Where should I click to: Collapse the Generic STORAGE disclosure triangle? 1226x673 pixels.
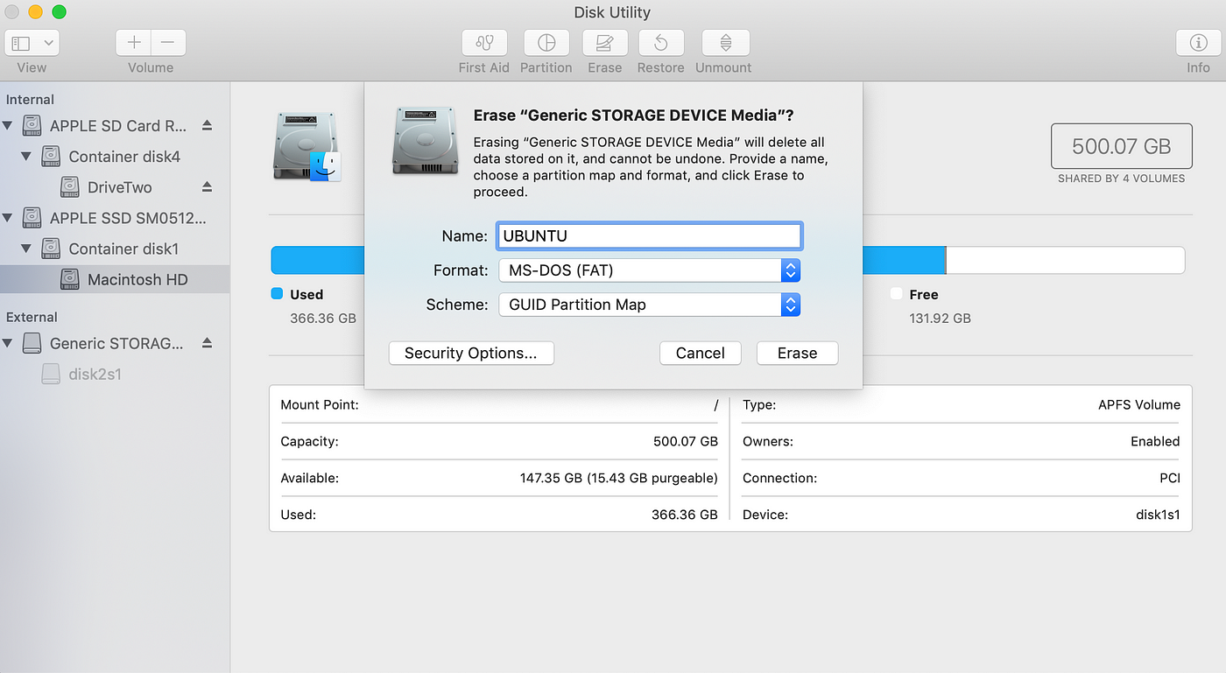(8, 343)
